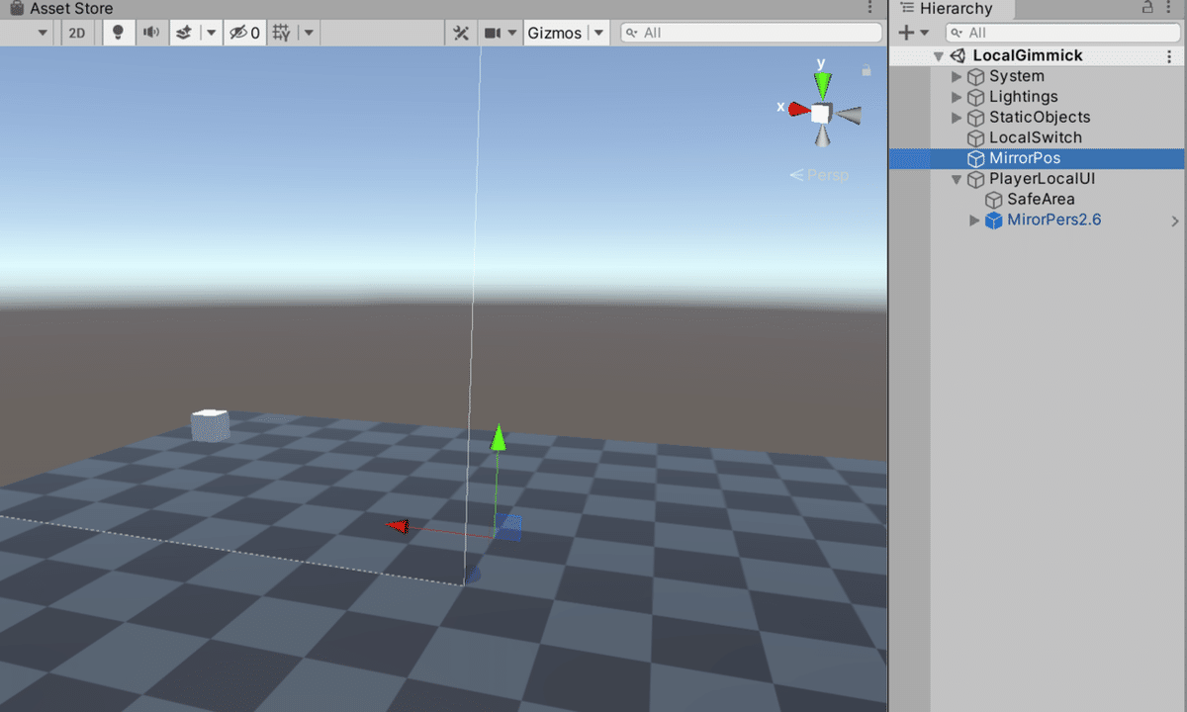This screenshot has height=712, width=1187.
Task: Open scene effects dropdown arrow
Action: [211, 33]
